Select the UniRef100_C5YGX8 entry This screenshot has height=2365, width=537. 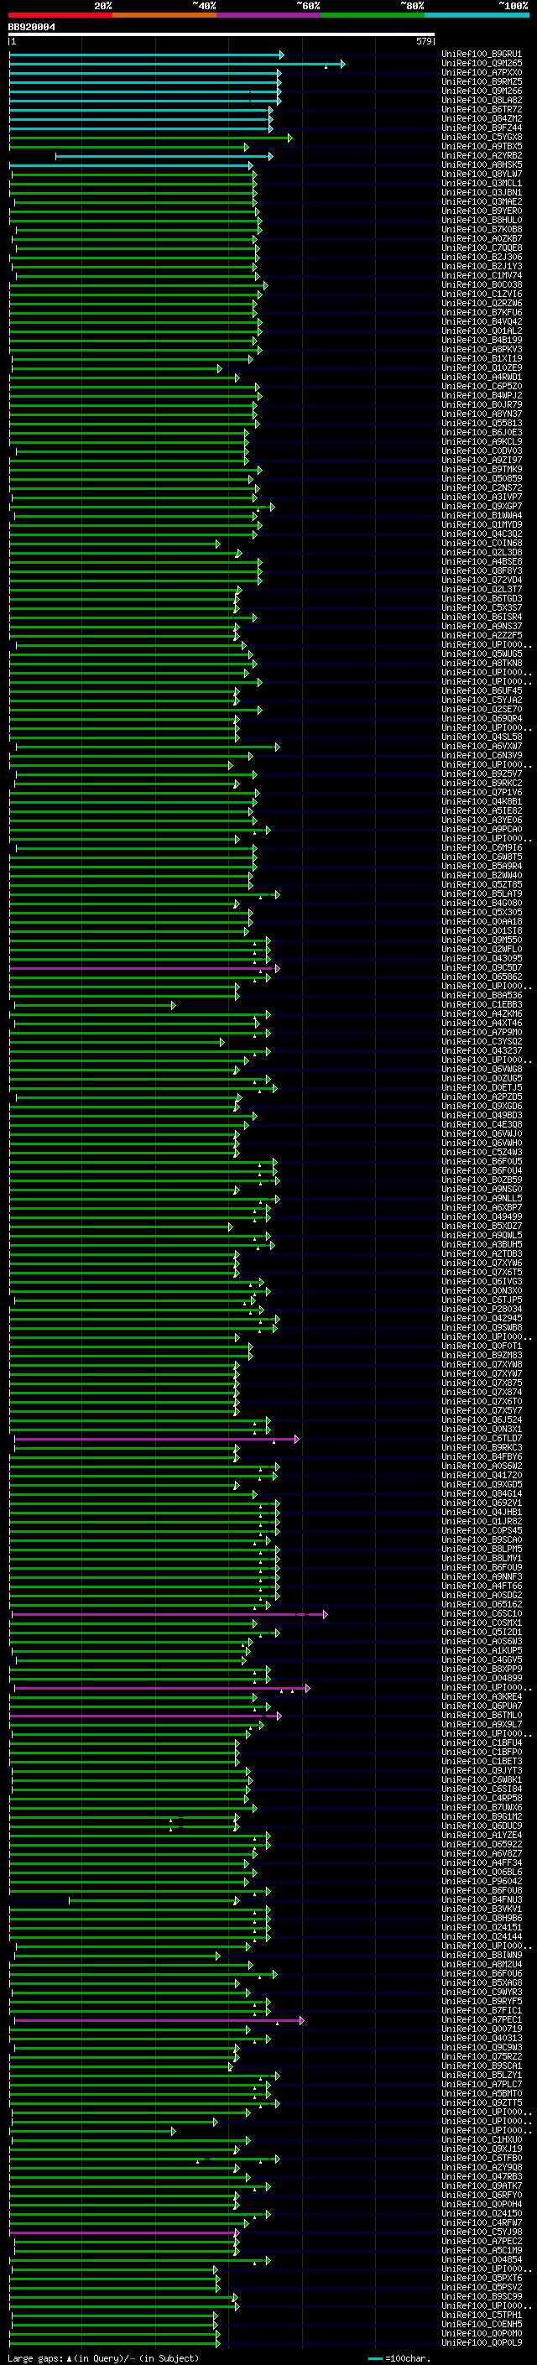[x=481, y=137]
